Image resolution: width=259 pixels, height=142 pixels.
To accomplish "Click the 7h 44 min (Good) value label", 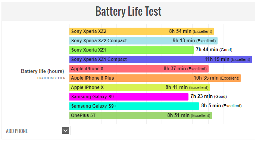I will tap(214, 50).
